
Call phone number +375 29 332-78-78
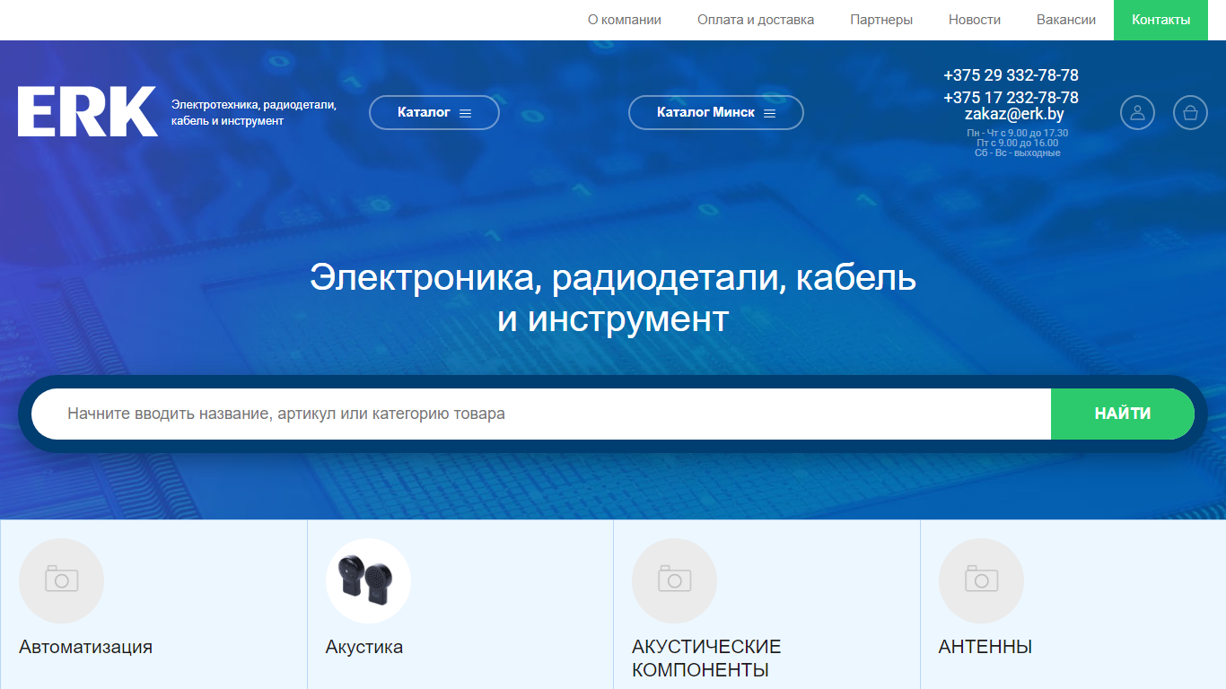point(1011,75)
